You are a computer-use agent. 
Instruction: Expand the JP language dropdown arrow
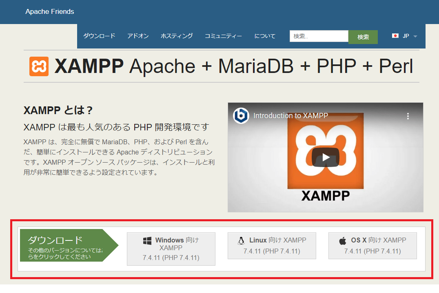point(415,36)
